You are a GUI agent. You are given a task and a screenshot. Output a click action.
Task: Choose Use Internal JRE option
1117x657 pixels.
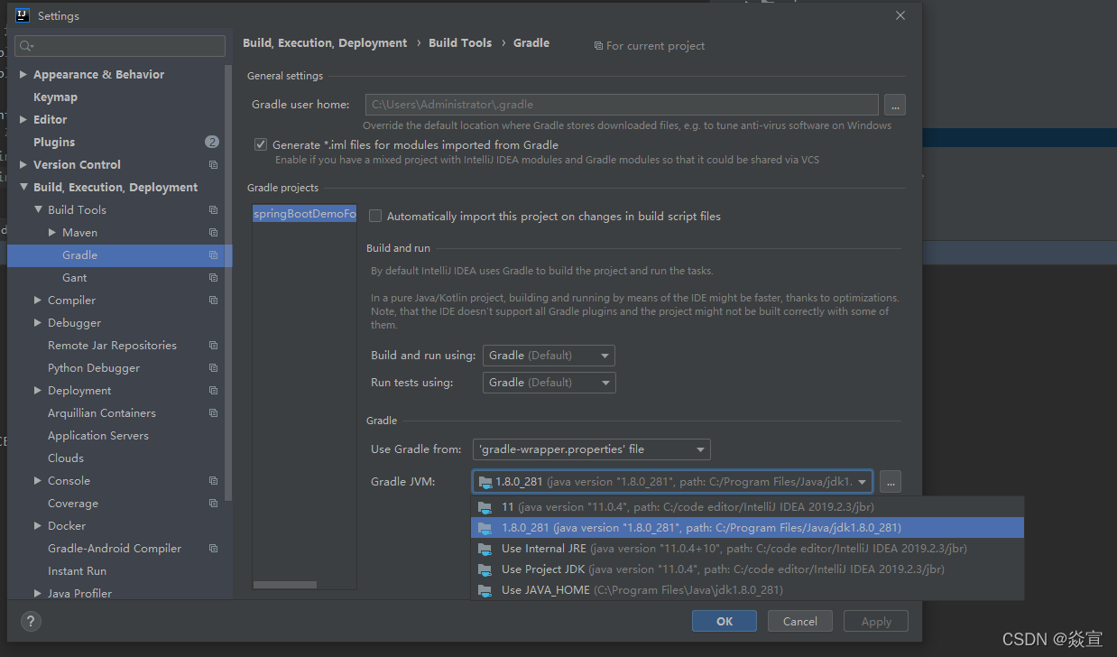[x=747, y=549]
